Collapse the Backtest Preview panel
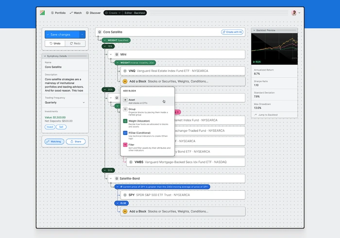The width and height of the screenshot is (340, 238). point(255,30)
